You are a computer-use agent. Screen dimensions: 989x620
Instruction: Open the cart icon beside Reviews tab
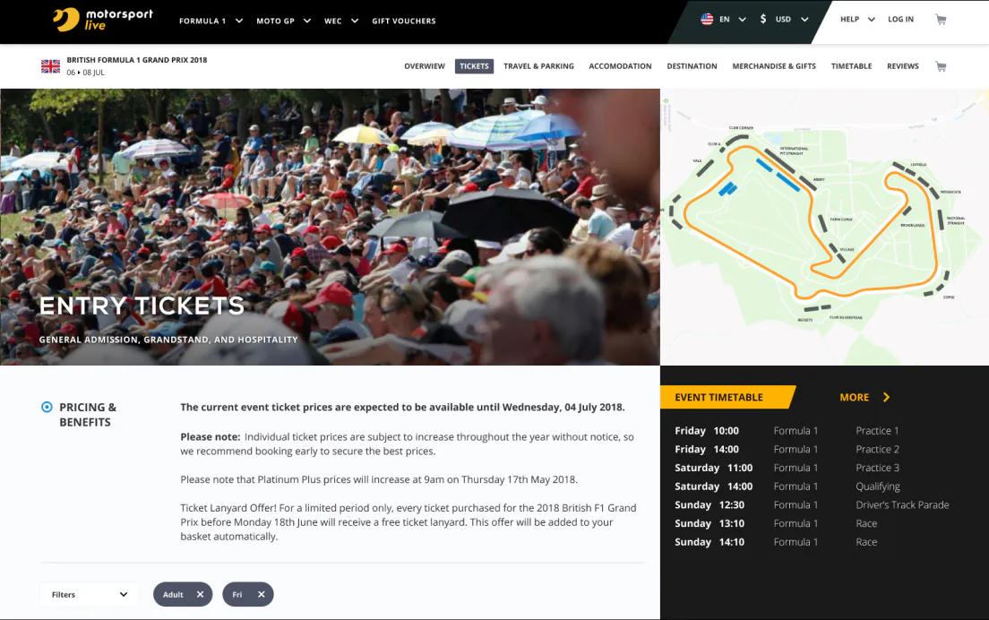tap(941, 66)
